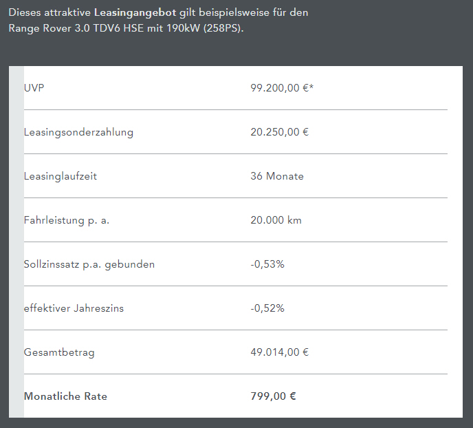This screenshot has height=428, width=473.
Task: Click the 20.250,00 € down payment value
Action: pyautogui.click(x=279, y=132)
